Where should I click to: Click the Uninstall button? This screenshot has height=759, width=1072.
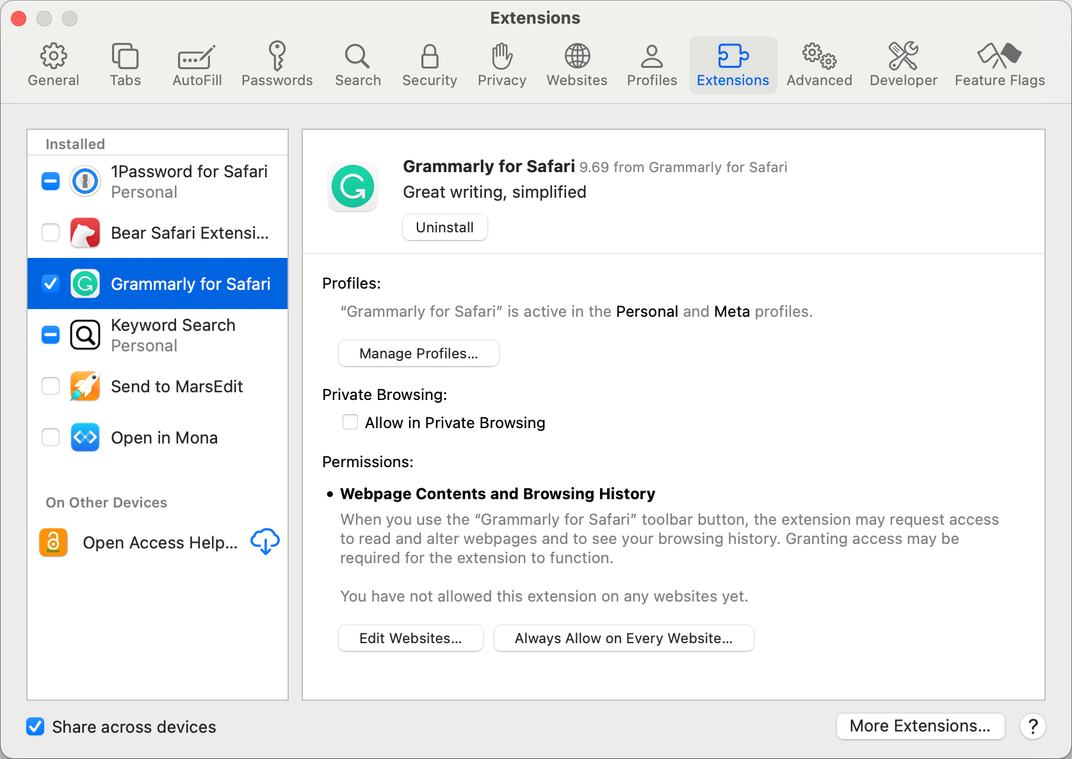(444, 227)
